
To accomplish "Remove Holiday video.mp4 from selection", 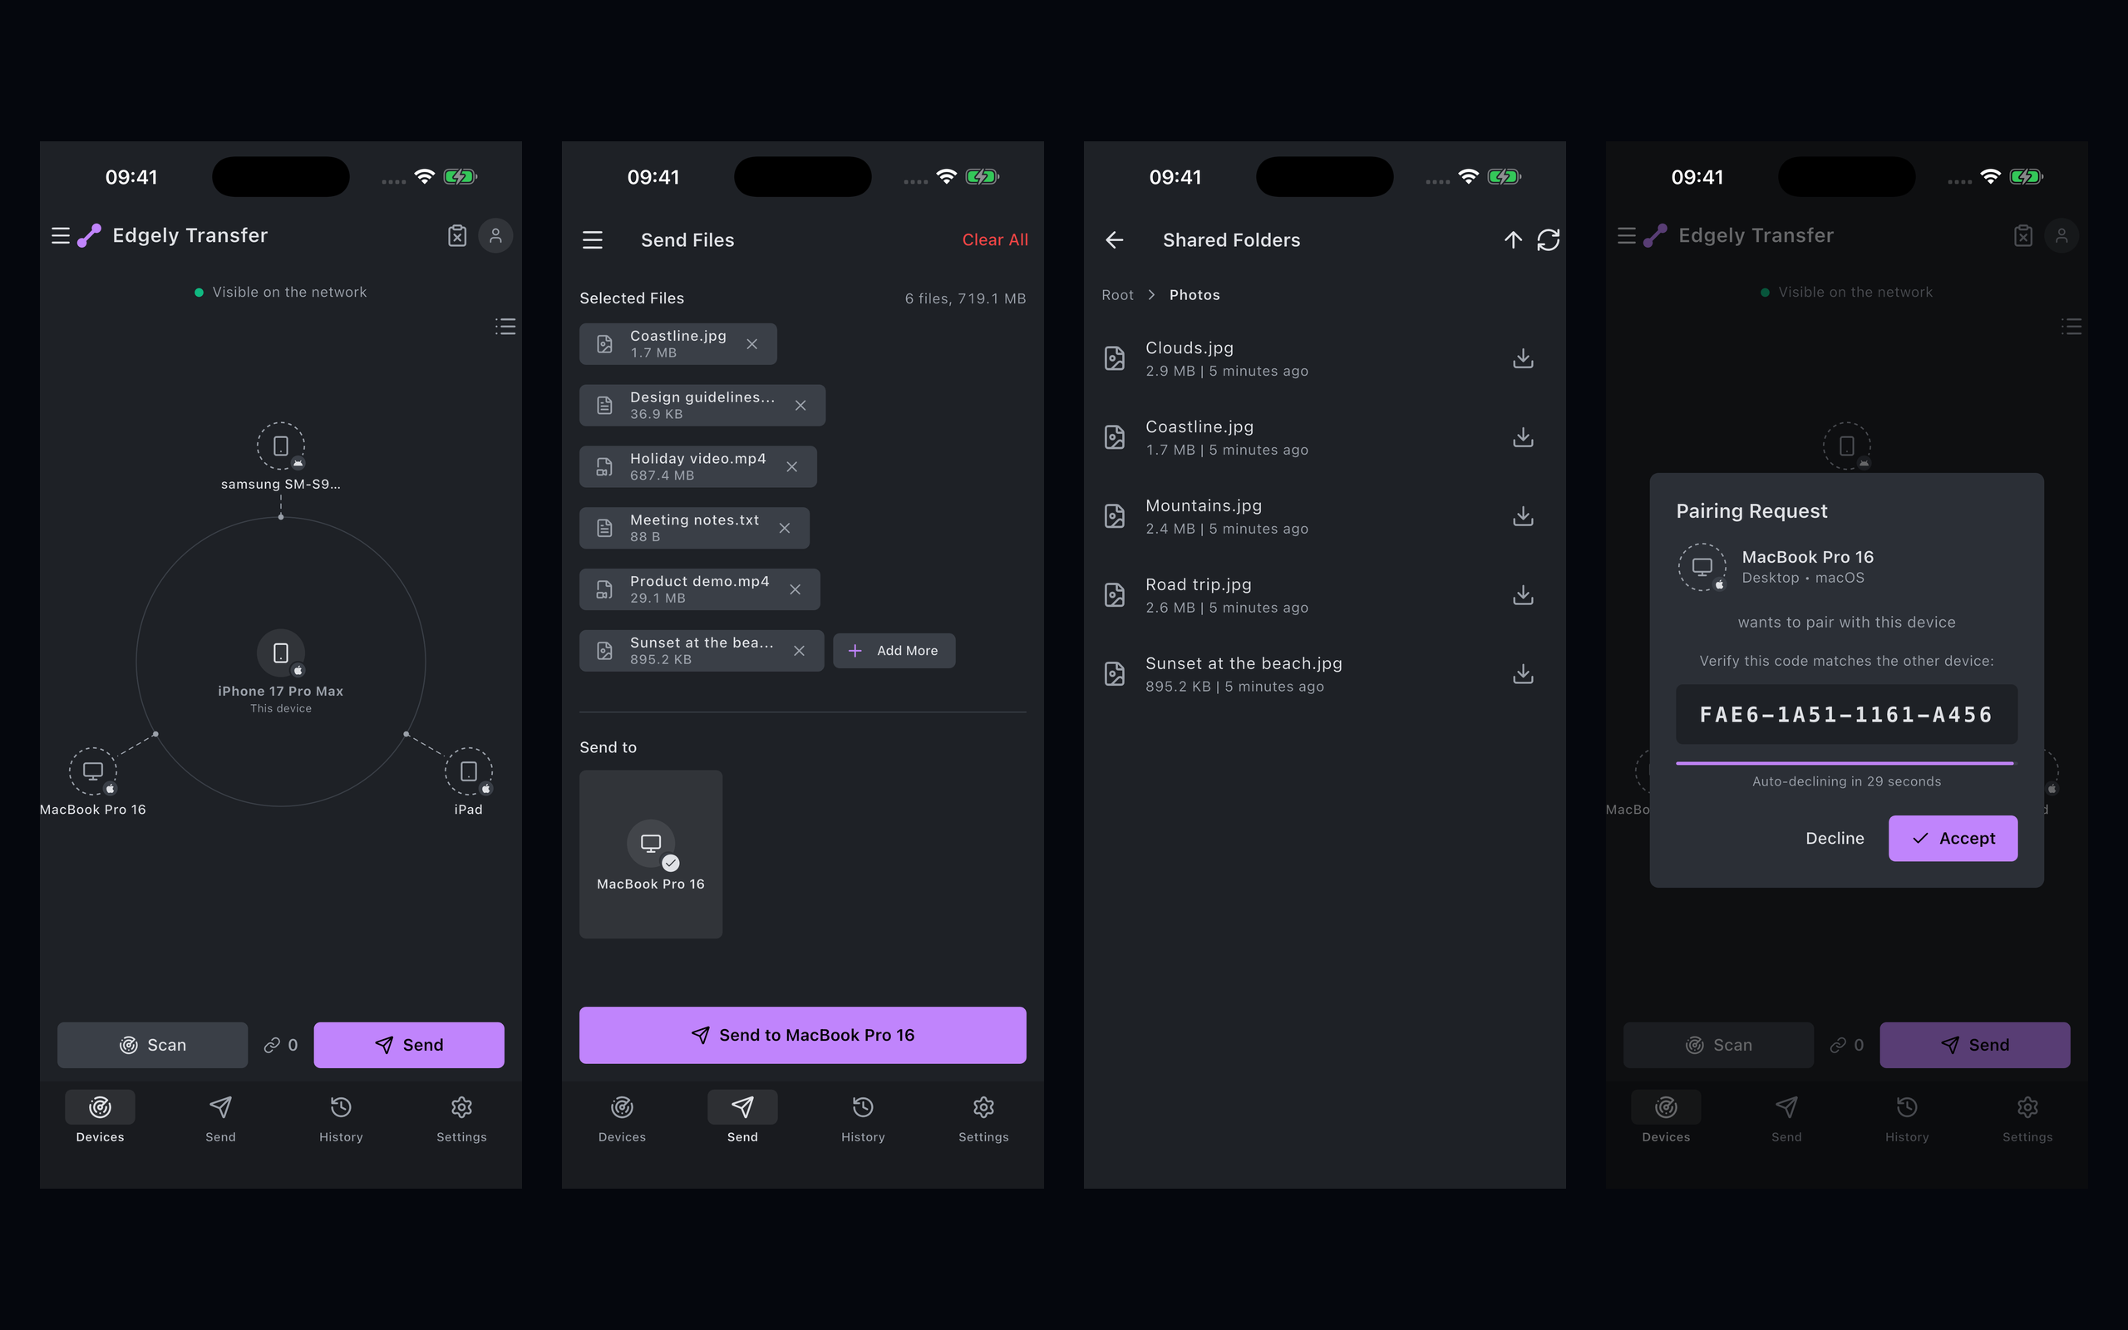I will coord(792,467).
